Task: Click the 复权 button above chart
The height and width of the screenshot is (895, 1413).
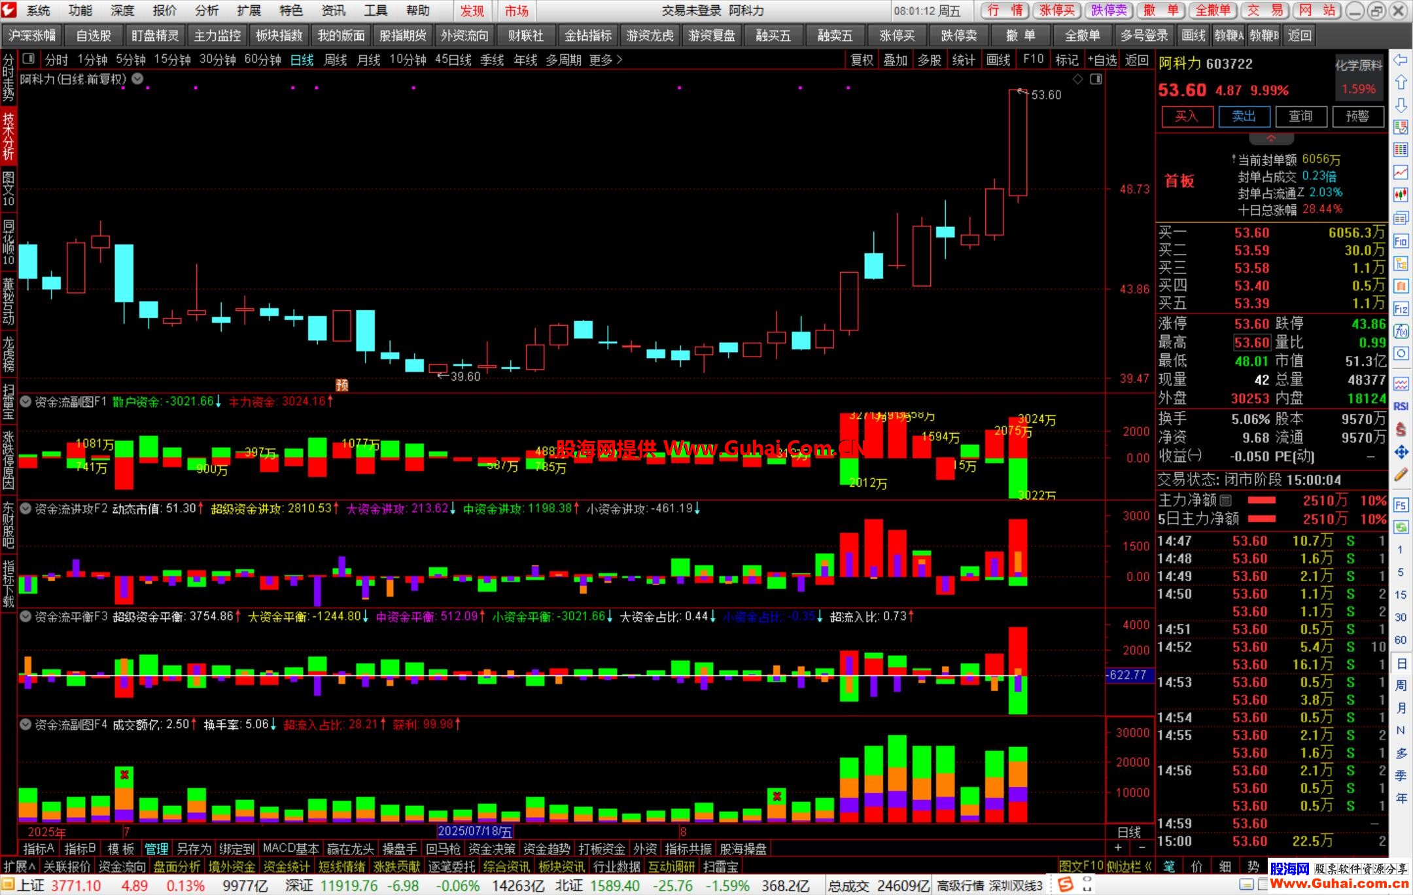Action: tap(862, 60)
